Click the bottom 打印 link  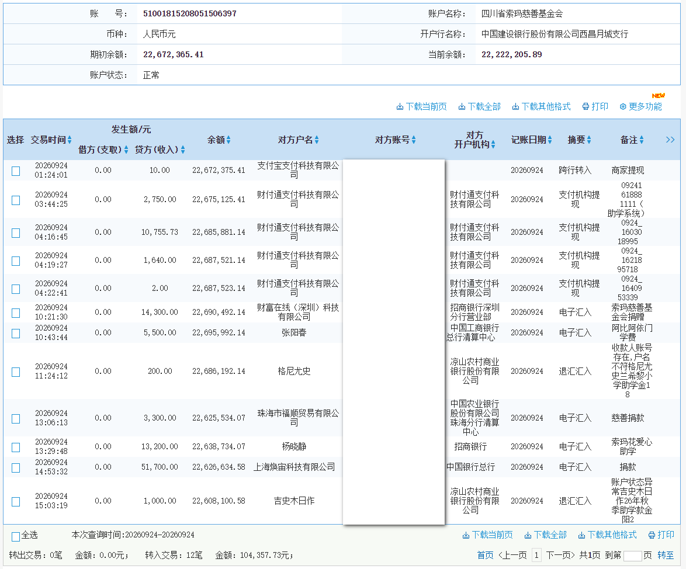[666, 535]
